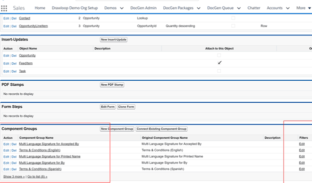Open Multi Language Signature for By link
Image resolution: width=312 pixels, height=183 pixels.
pos(42,163)
